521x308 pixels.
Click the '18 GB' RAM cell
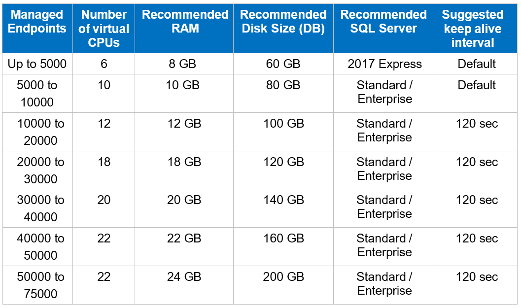click(x=184, y=162)
